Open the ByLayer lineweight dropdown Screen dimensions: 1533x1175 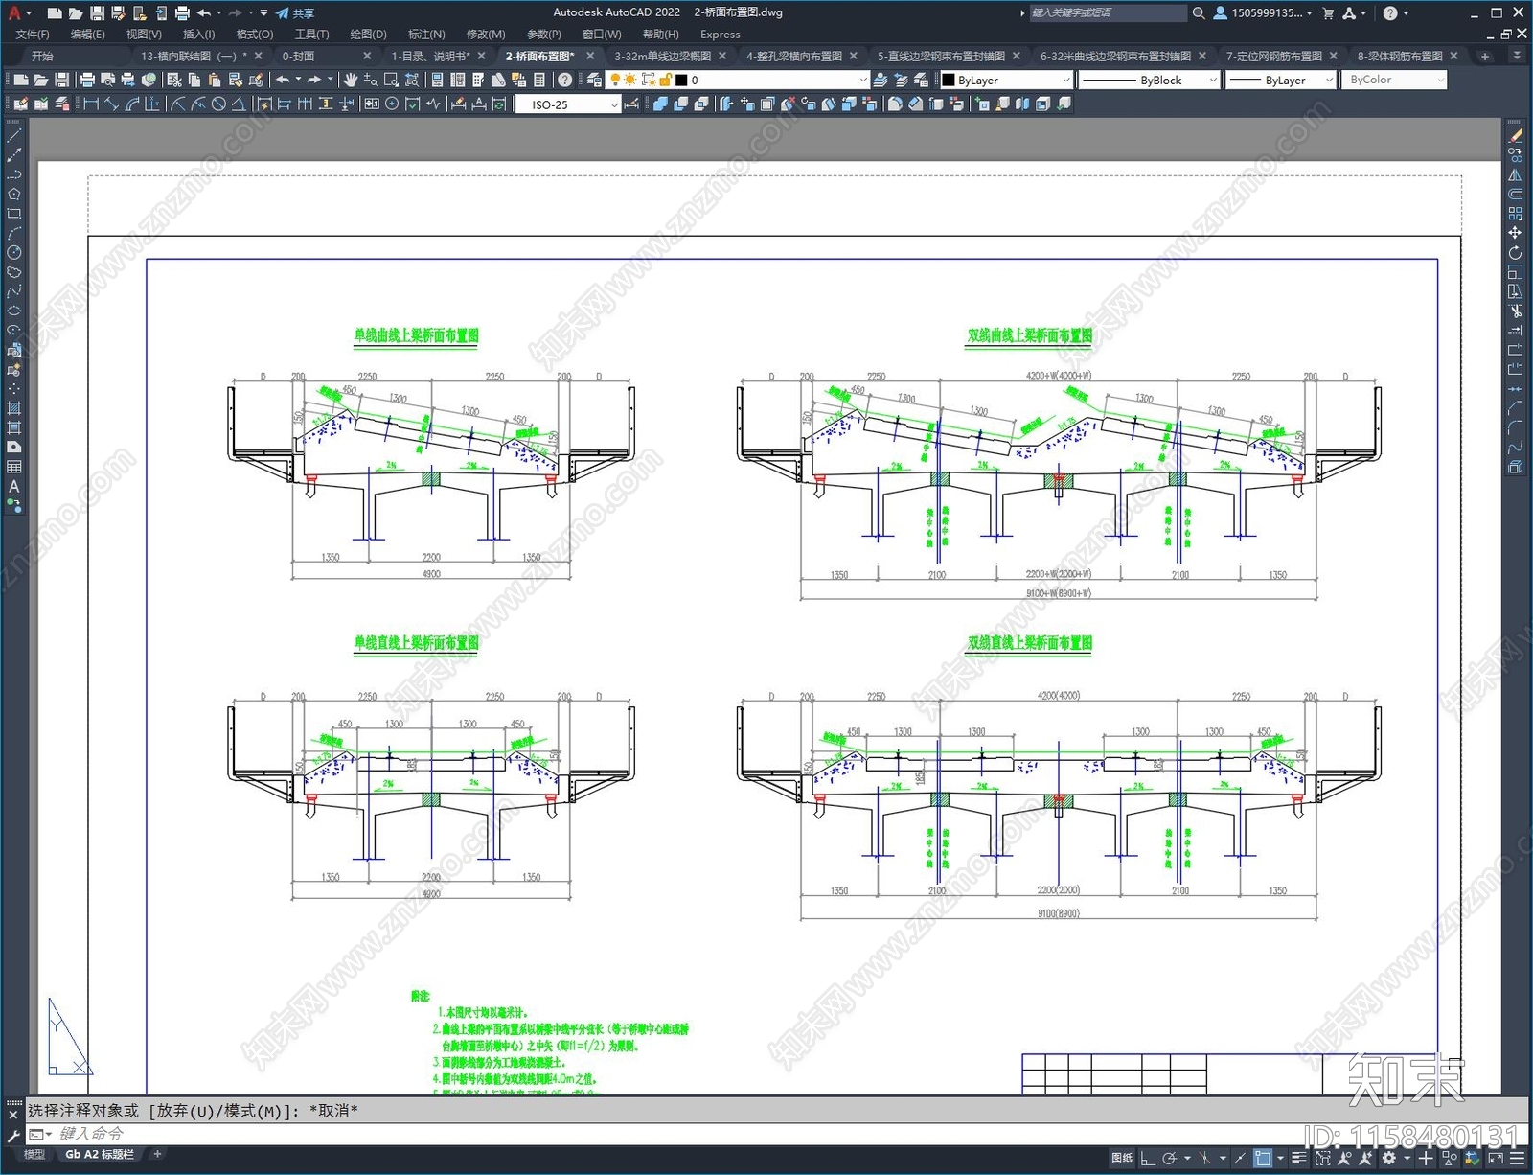pyautogui.click(x=1281, y=80)
